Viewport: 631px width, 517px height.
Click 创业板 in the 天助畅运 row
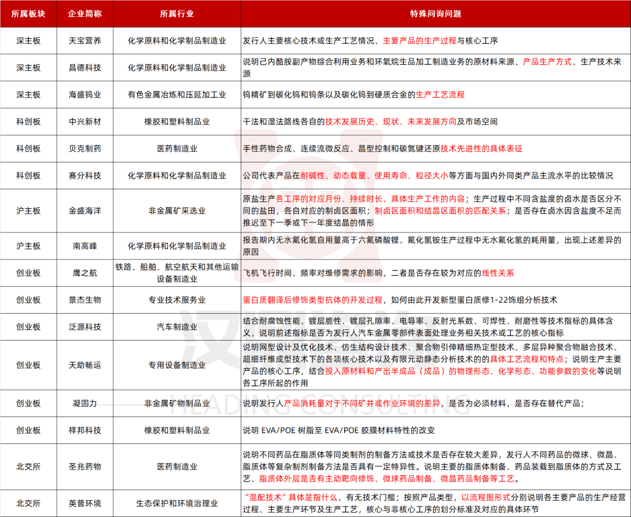coord(28,365)
